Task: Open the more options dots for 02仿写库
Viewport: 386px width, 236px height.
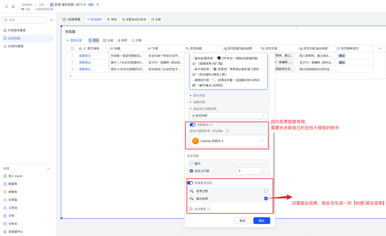Action: (51, 38)
